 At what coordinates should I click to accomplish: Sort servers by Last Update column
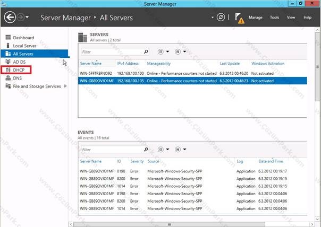230,64
